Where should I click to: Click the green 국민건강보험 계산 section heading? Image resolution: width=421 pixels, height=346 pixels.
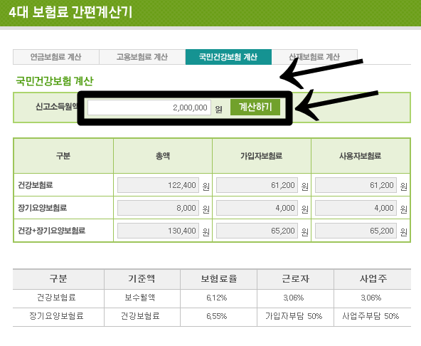click(x=55, y=81)
